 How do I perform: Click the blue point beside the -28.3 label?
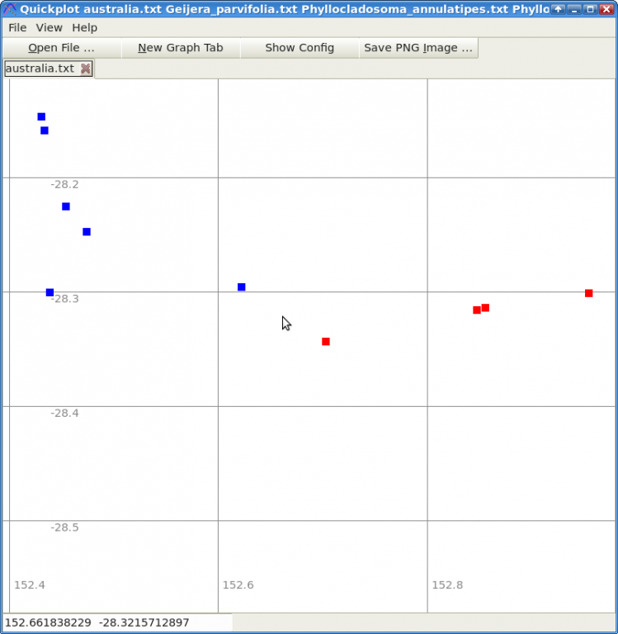tap(50, 292)
